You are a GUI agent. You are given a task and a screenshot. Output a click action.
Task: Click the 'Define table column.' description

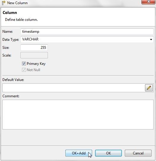pyautogui.click(x=21, y=20)
